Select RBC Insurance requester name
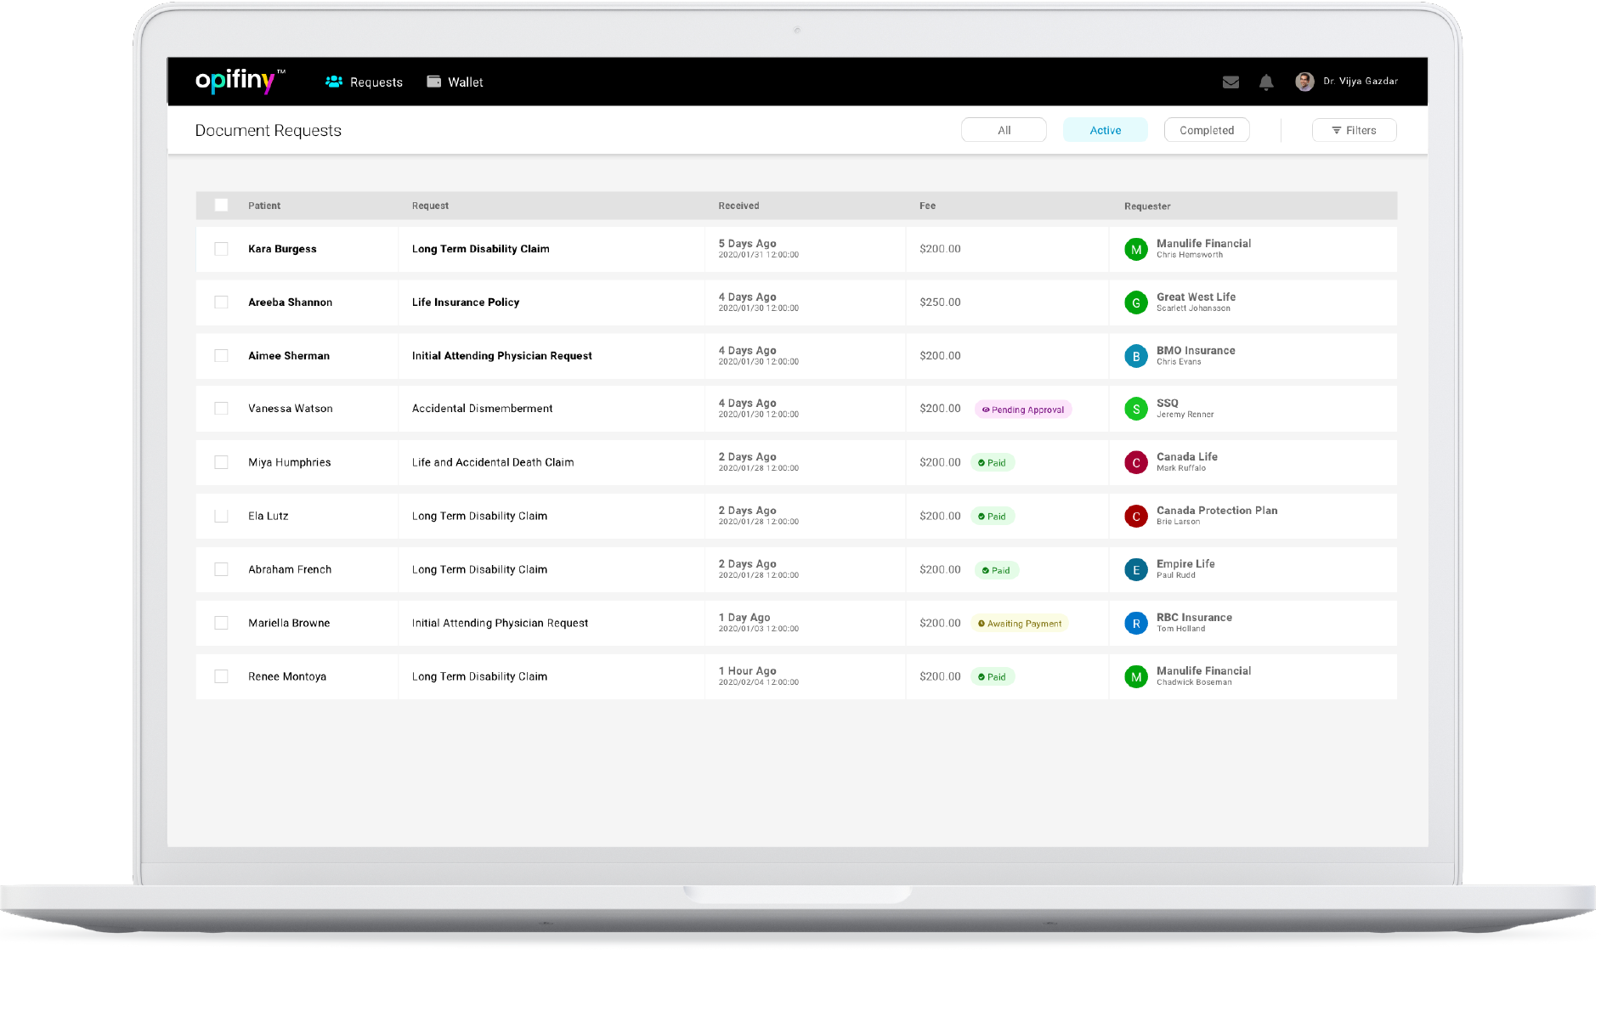 click(1194, 618)
